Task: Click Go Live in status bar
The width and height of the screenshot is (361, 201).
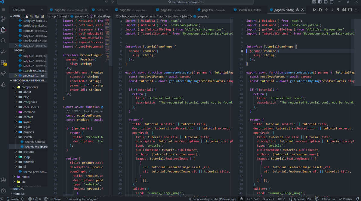Action: [329, 199]
